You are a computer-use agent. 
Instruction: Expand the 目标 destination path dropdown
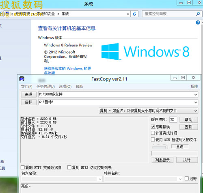pyautogui.click(x=196, y=102)
